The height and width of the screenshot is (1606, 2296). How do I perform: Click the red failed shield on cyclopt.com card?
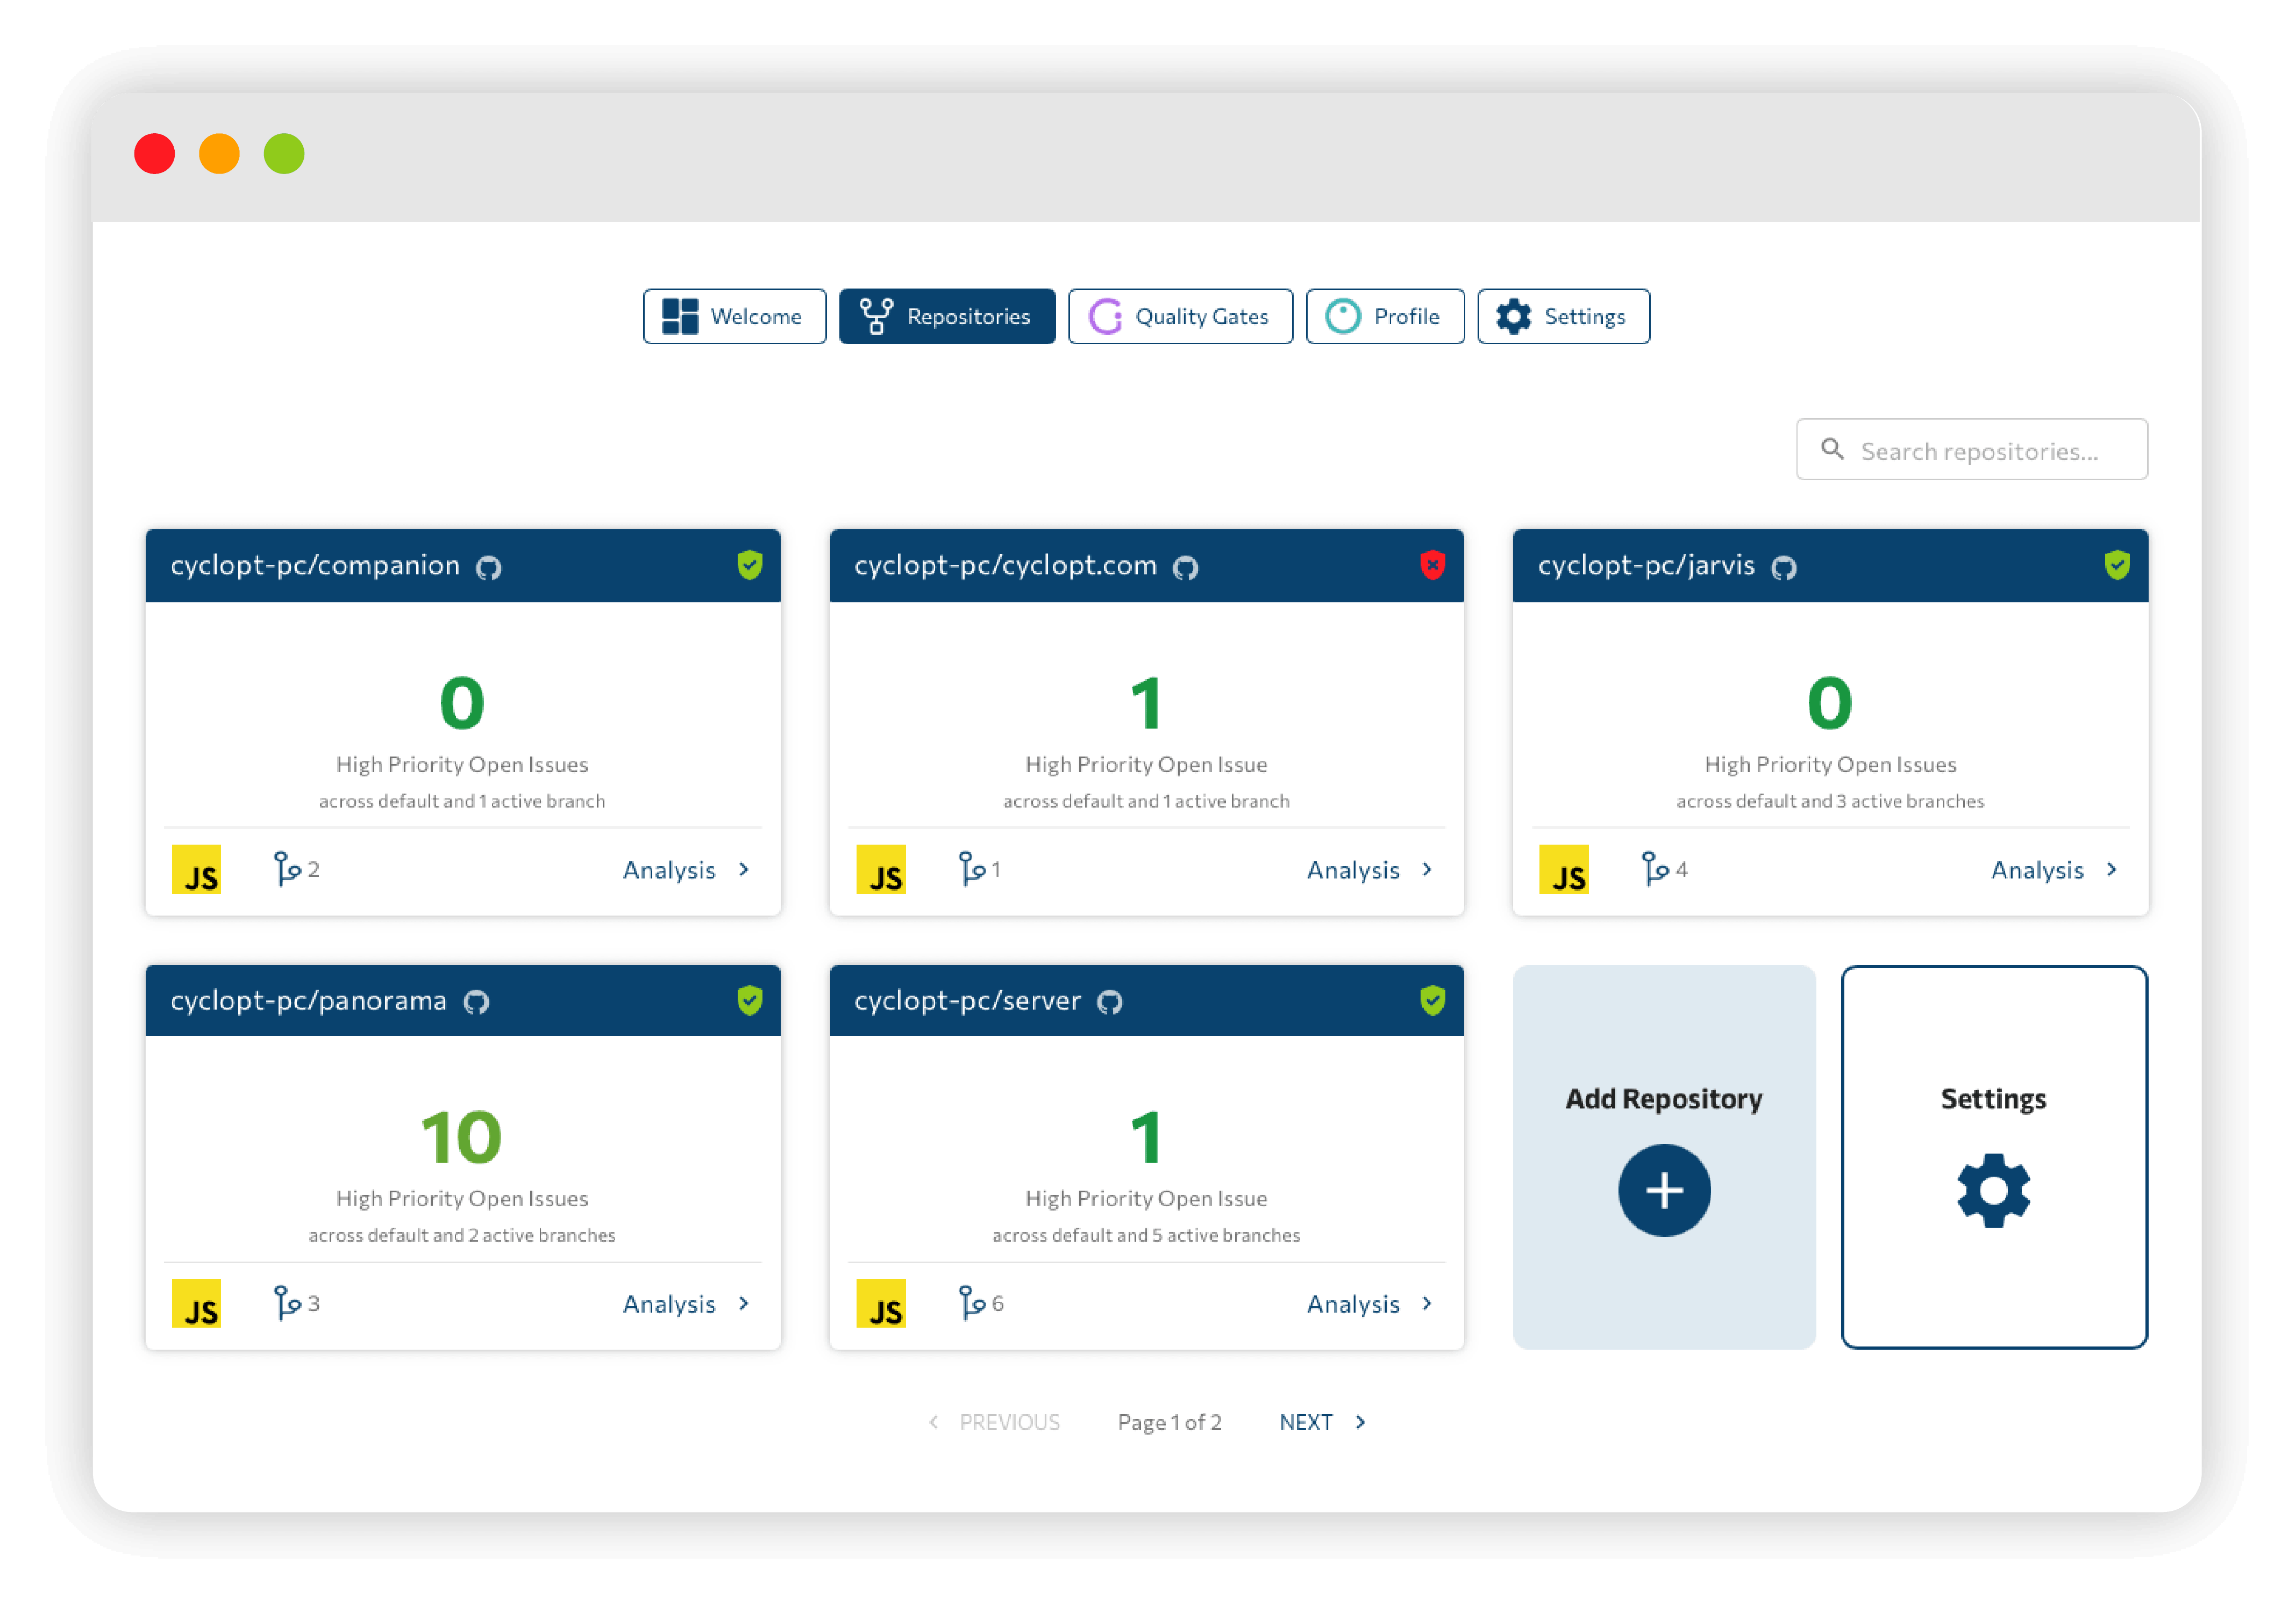pyautogui.click(x=1432, y=565)
